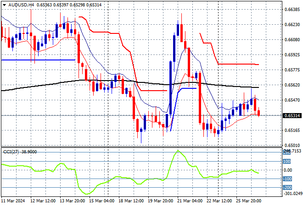Image resolution: width=303 pixels, height=206 pixels.
Task: Select the red stepped line at far right
Action: click(239, 64)
